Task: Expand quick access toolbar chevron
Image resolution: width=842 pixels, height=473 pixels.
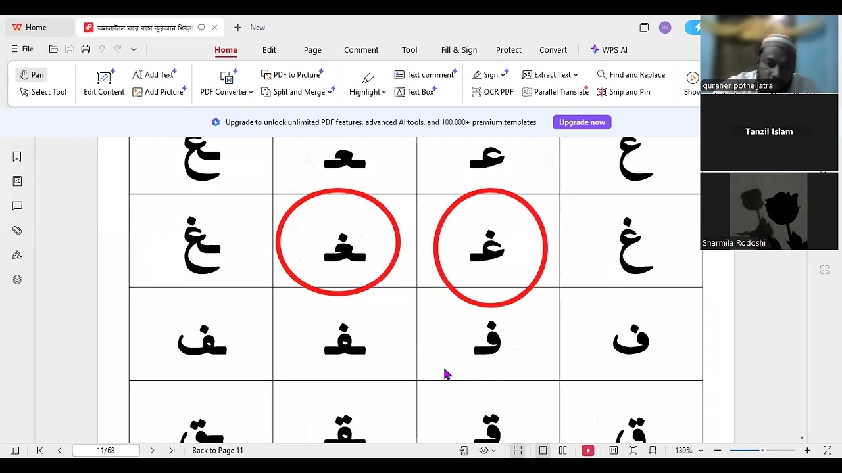Action: tap(134, 49)
